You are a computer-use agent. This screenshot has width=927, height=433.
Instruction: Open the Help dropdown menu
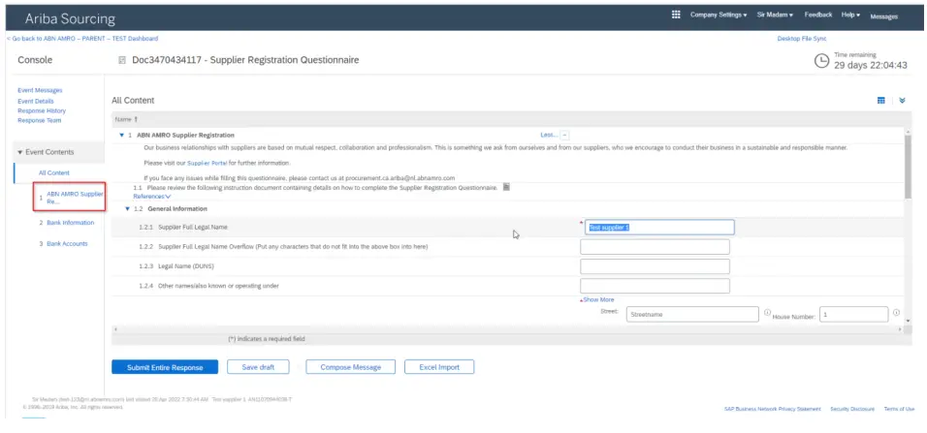pos(850,15)
